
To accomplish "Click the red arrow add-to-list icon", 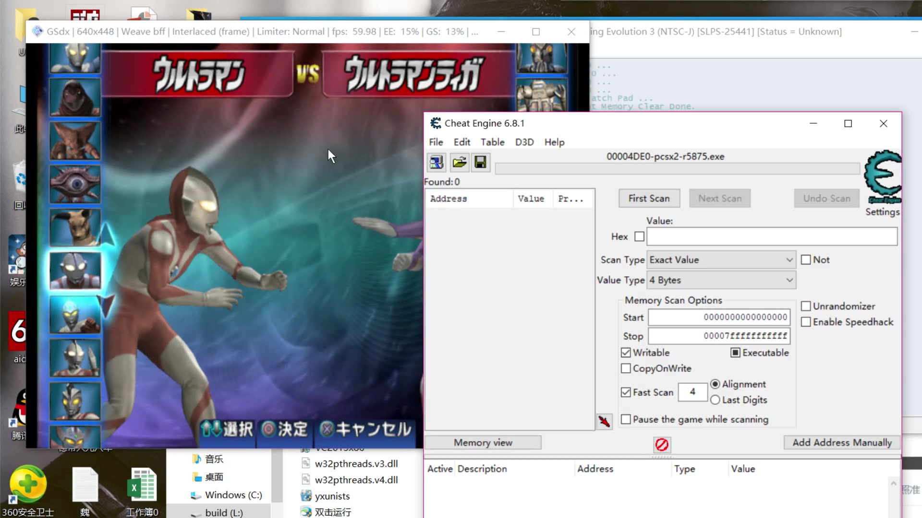I will click(604, 422).
